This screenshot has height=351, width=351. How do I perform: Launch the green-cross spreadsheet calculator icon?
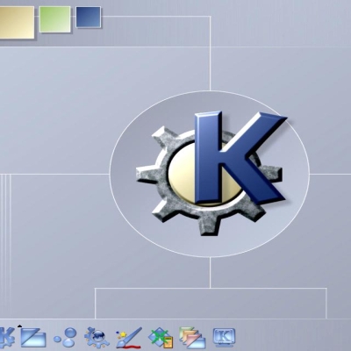[x=161, y=338]
